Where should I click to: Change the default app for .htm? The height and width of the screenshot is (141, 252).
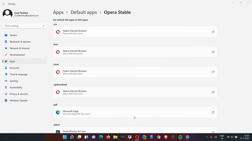[x=135, y=52]
